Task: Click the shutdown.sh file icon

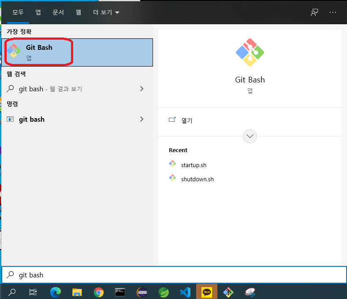Action: [172, 178]
